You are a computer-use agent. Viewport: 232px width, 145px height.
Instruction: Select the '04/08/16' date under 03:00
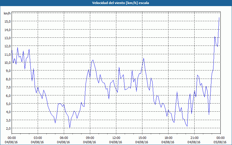(37, 142)
